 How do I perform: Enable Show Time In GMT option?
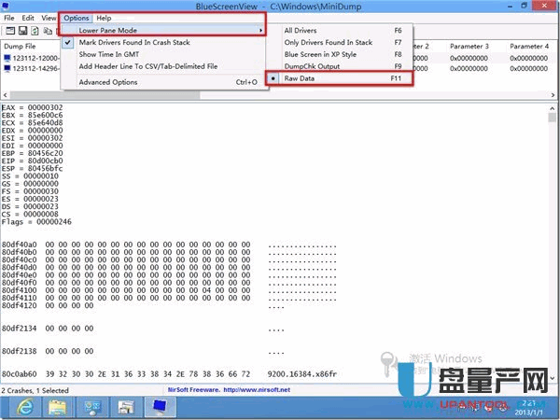pos(164,54)
